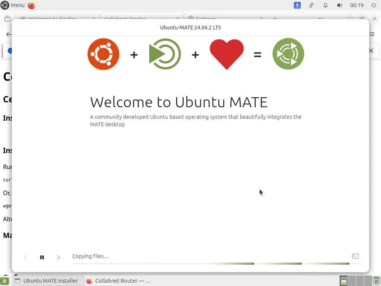Open the Firefox tab overview icon
381x286 pixels.
7,19
